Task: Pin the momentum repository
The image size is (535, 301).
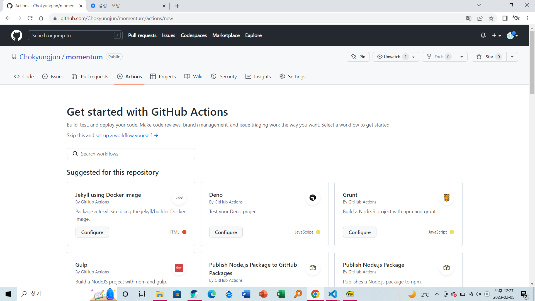Action: pos(358,57)
